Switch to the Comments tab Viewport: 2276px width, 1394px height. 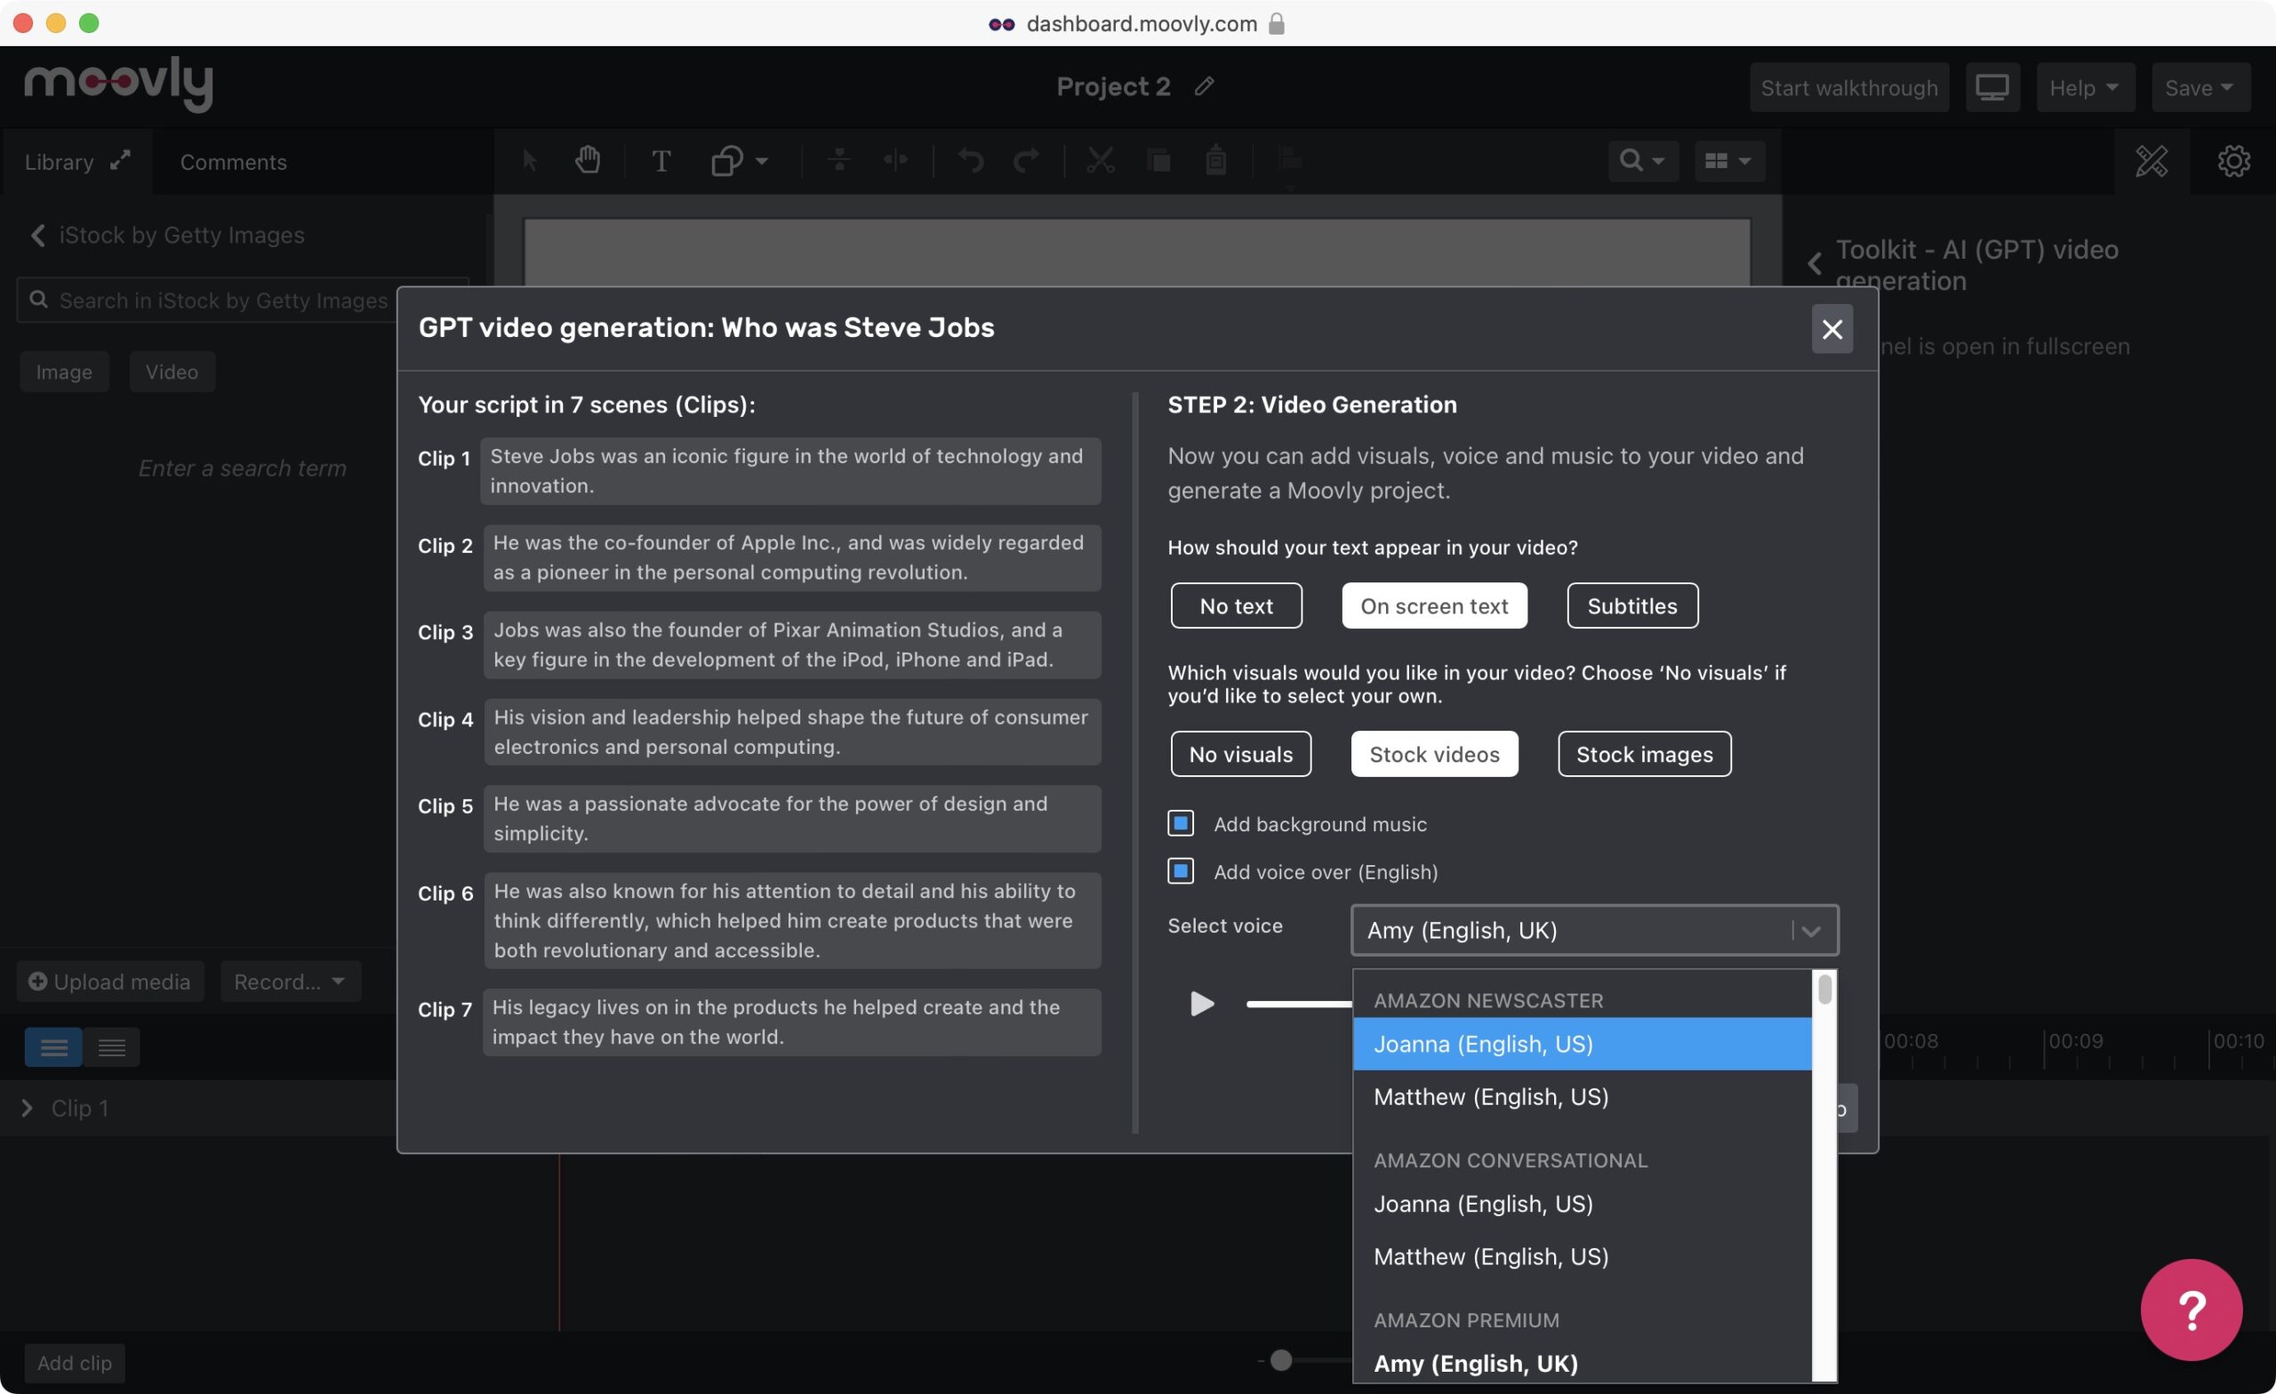(233, 163)
